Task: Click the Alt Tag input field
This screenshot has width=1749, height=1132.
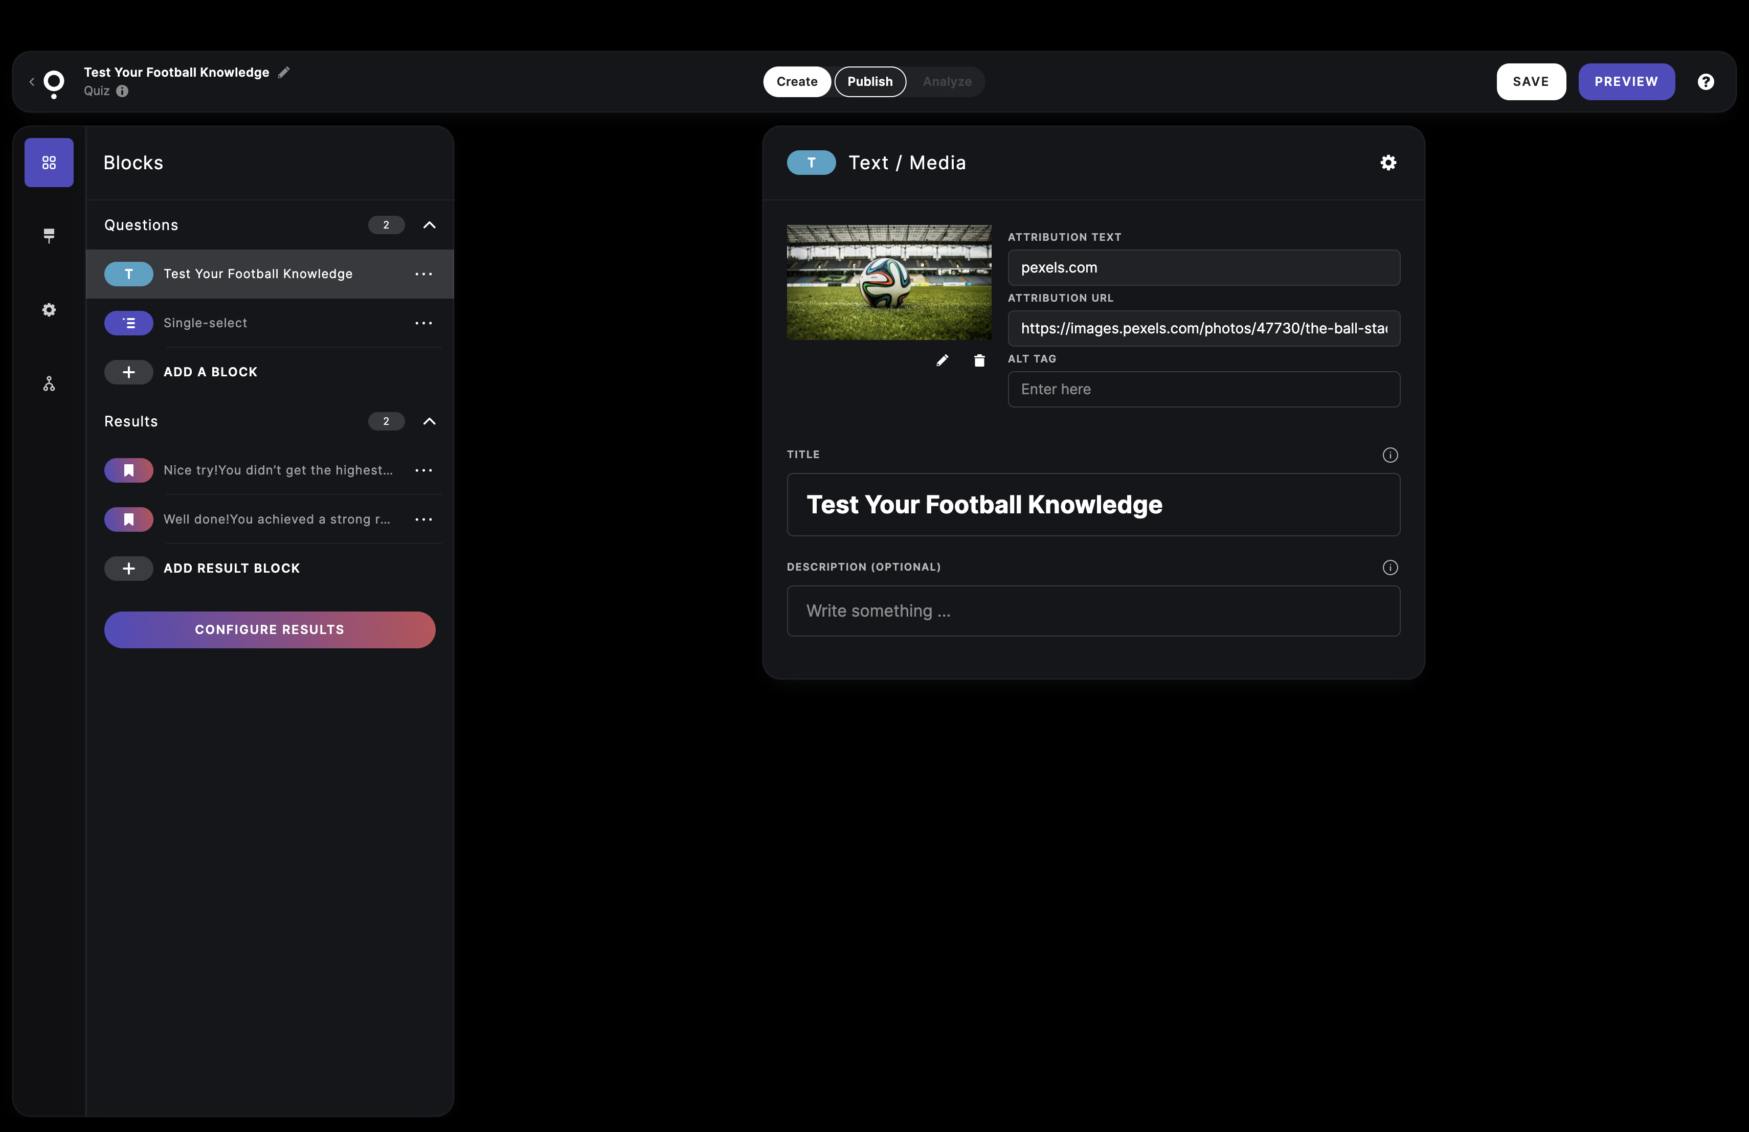Action: pos(1203,389)
